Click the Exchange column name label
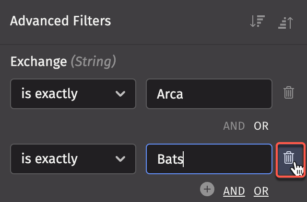This screenshot has width=307, height=202. pos(38,61)
